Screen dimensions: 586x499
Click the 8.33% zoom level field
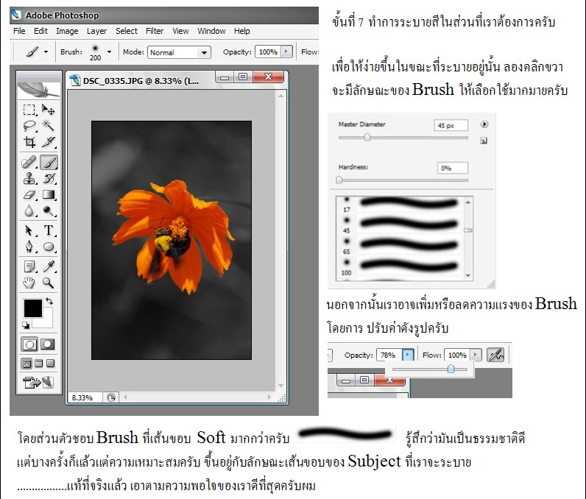85,397
